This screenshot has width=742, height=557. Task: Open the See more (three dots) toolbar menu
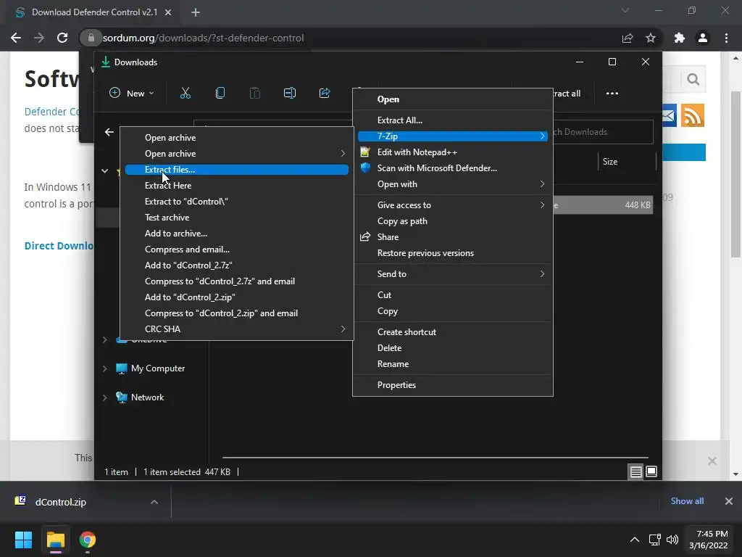[x=612, y=94]
